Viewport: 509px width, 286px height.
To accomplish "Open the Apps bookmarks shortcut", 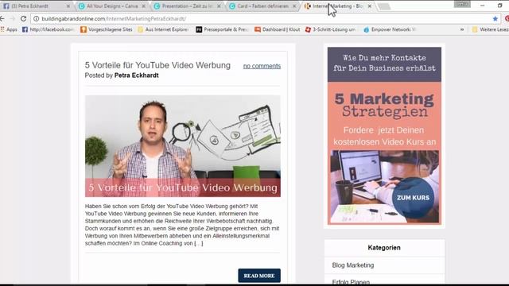I will (x=9, y=29).
